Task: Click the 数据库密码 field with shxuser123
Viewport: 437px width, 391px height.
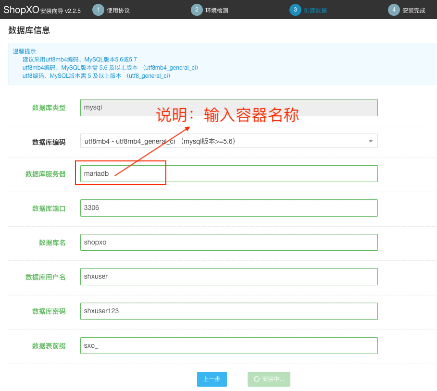Action: 229,311
